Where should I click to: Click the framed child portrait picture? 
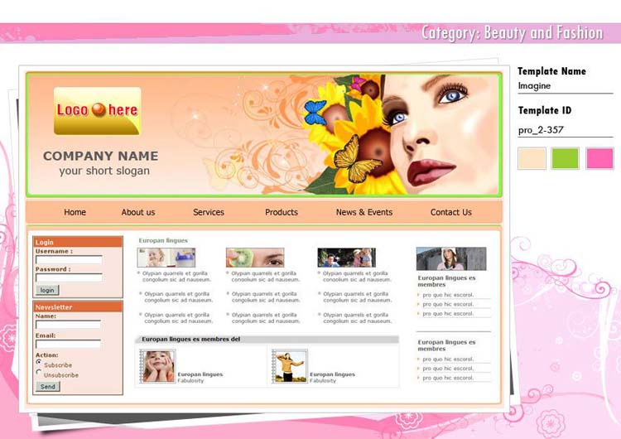[156, 365]
